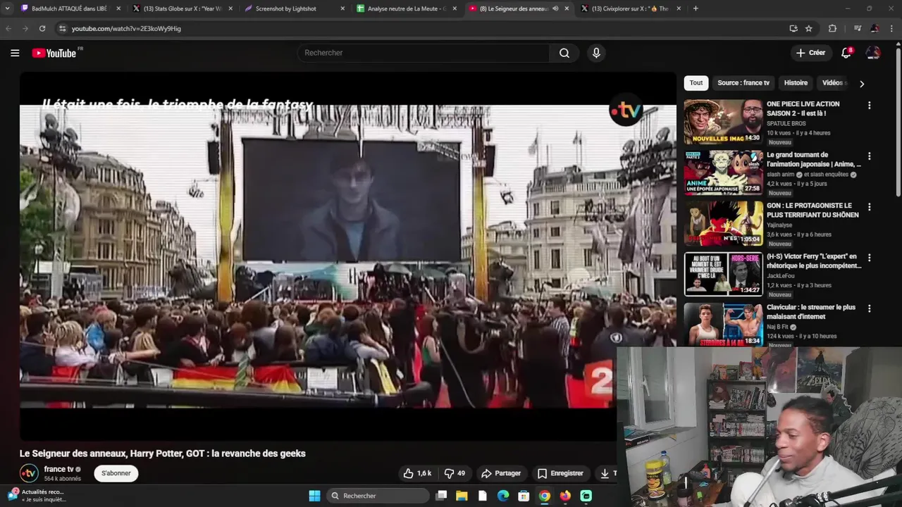The width and height of the screenshot is (902, 507).
Task: Open ONE PIECE LIVE ACTION thumbnail
Action: pos(723,122)
